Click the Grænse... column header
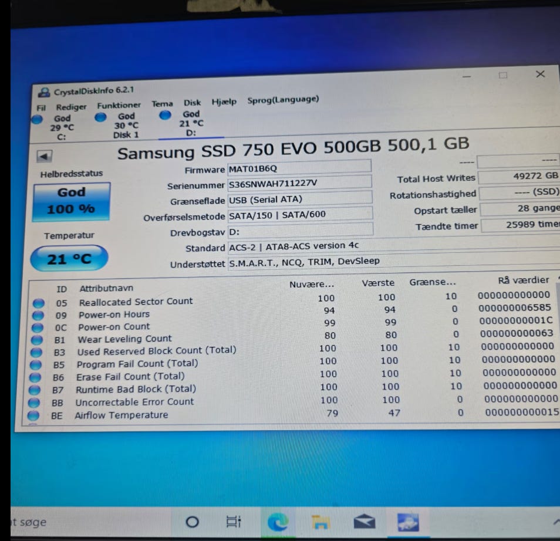The height and width of the screenshot is (541, 560). (x=433, y=282)
